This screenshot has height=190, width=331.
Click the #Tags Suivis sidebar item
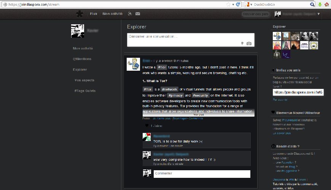85,91
